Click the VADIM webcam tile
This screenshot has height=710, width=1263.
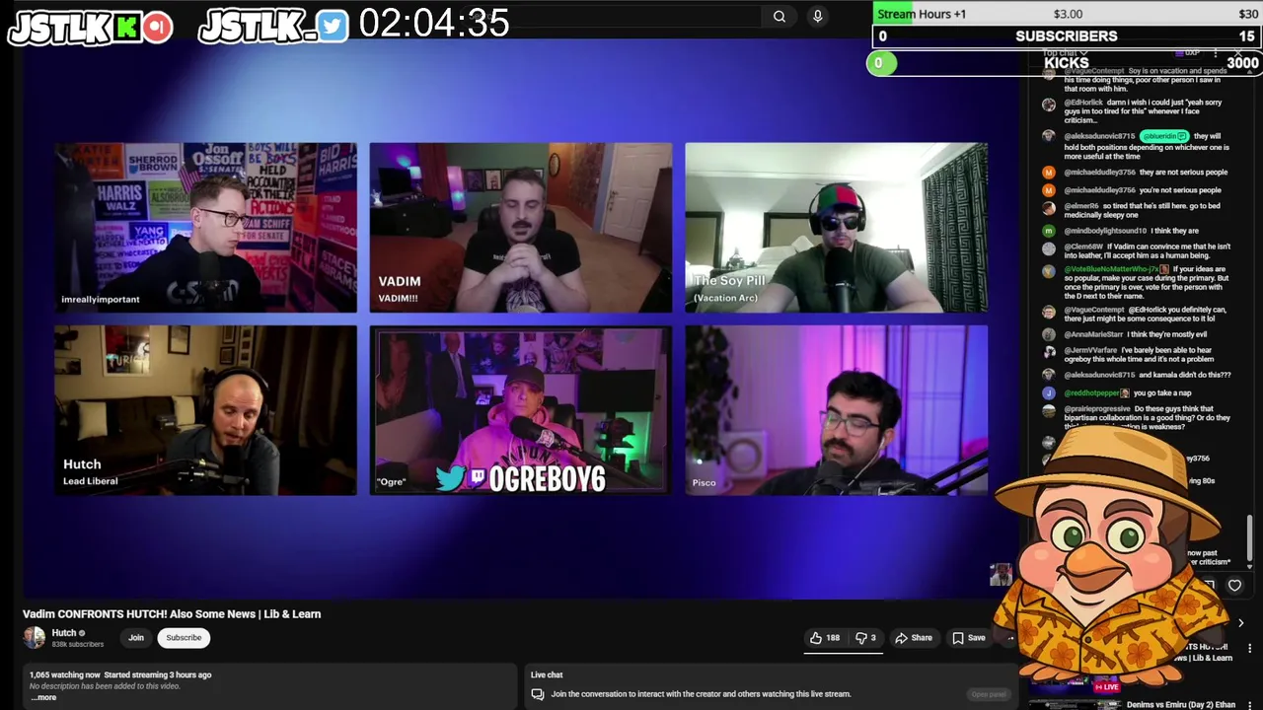click(521, 228)
